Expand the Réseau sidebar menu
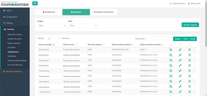The width and height of the screenshot is (207, 96). coord(15,23)
